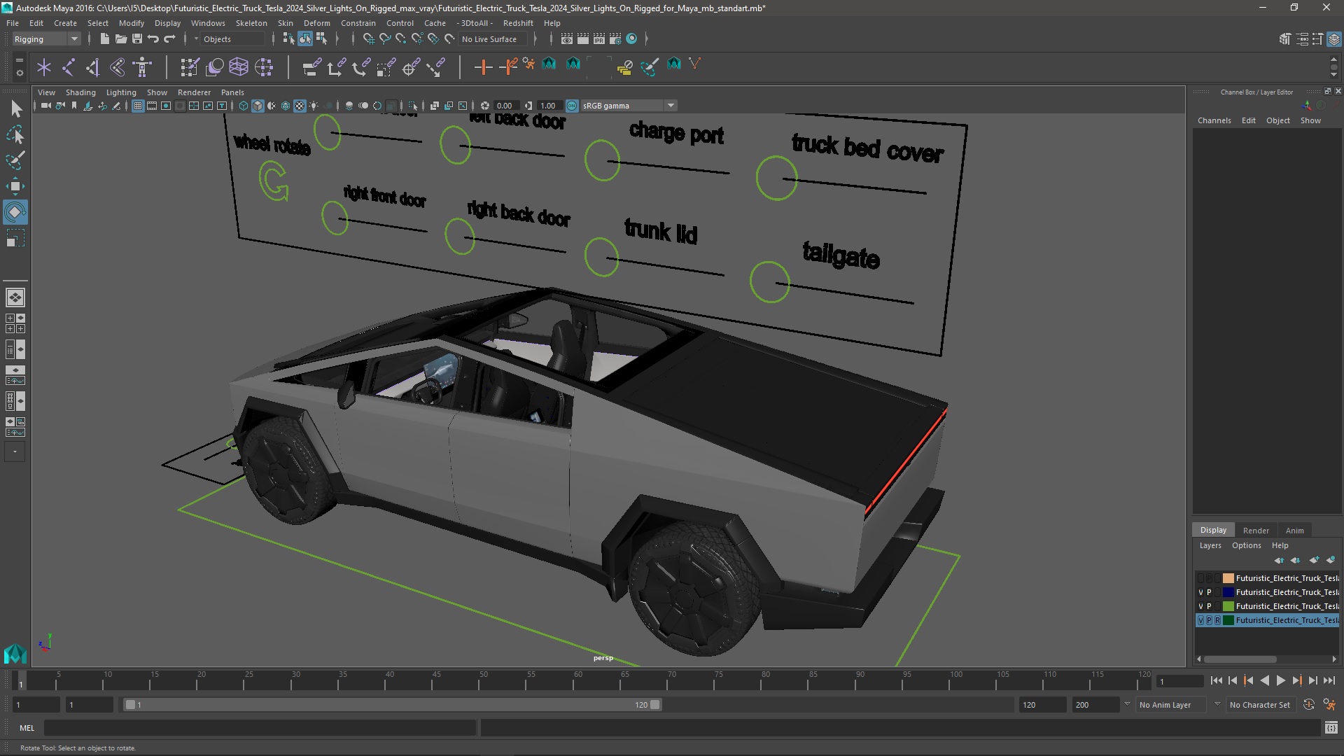1344x756 pixels.
Task: Click the current frame field in timeline
Action: click(x=1180, y=681)
